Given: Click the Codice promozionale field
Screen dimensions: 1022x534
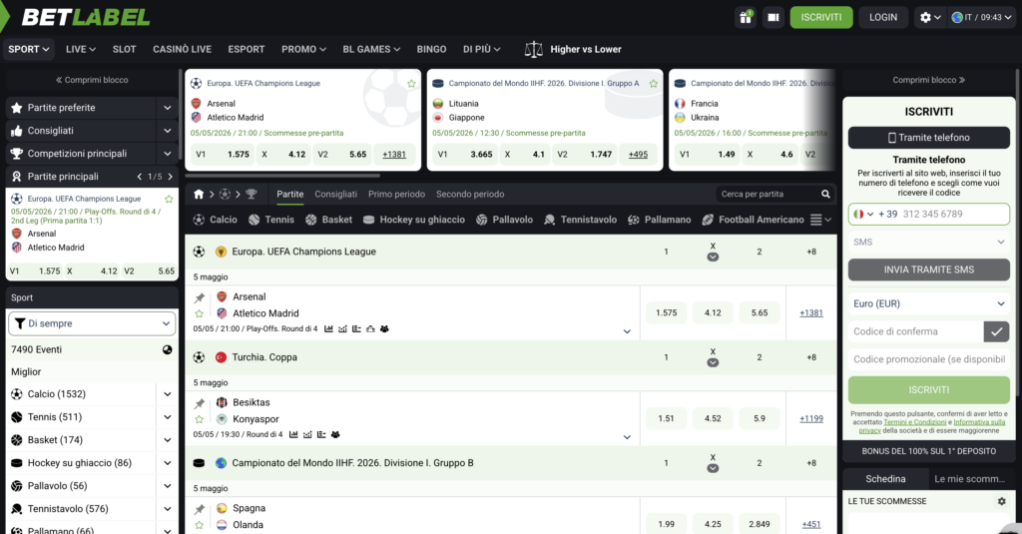Looking at the screenshot, I should (x=929, y=360).
